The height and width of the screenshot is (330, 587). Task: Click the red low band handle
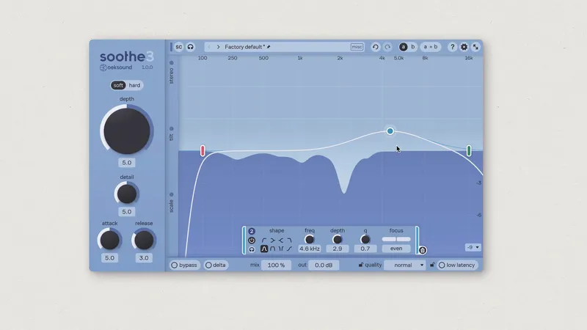pyautogui.click(x=203, y=150)
